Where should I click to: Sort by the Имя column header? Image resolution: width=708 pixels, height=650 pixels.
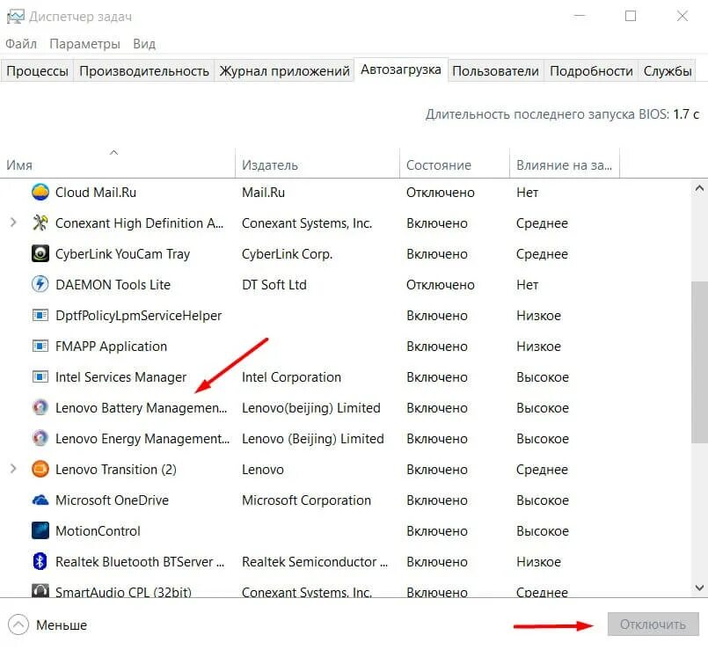coord(117,163)
